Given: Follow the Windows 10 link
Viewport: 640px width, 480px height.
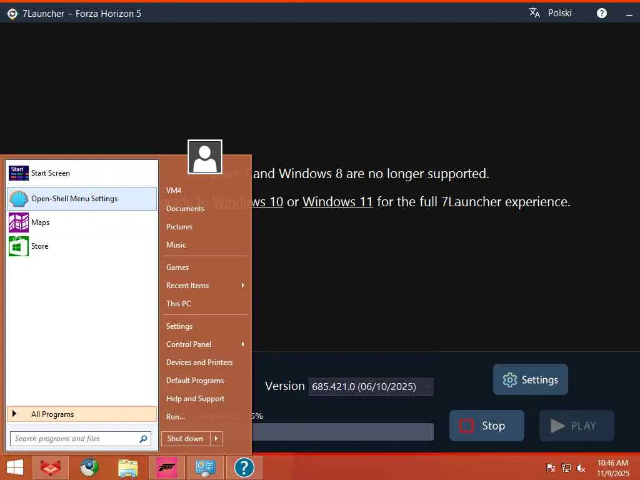Looking at the screenshot, I should (247, 202).
